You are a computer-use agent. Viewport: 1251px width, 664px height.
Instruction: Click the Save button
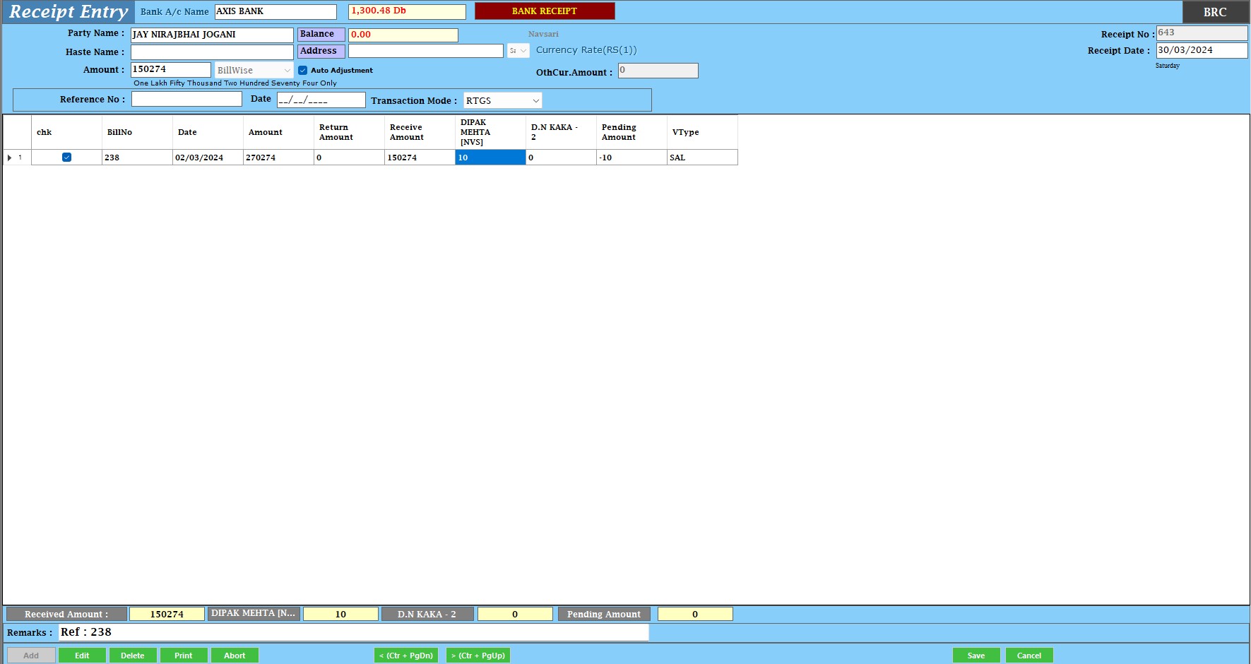pyautogui.click(x=976, y=656)
